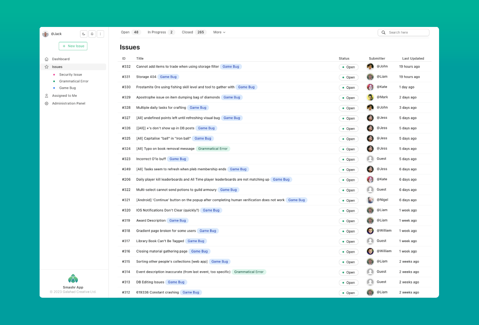Select the Assigned to Me person icon
Image resolution: width=479 pixels, height=325 pixels.
point(47,95)
